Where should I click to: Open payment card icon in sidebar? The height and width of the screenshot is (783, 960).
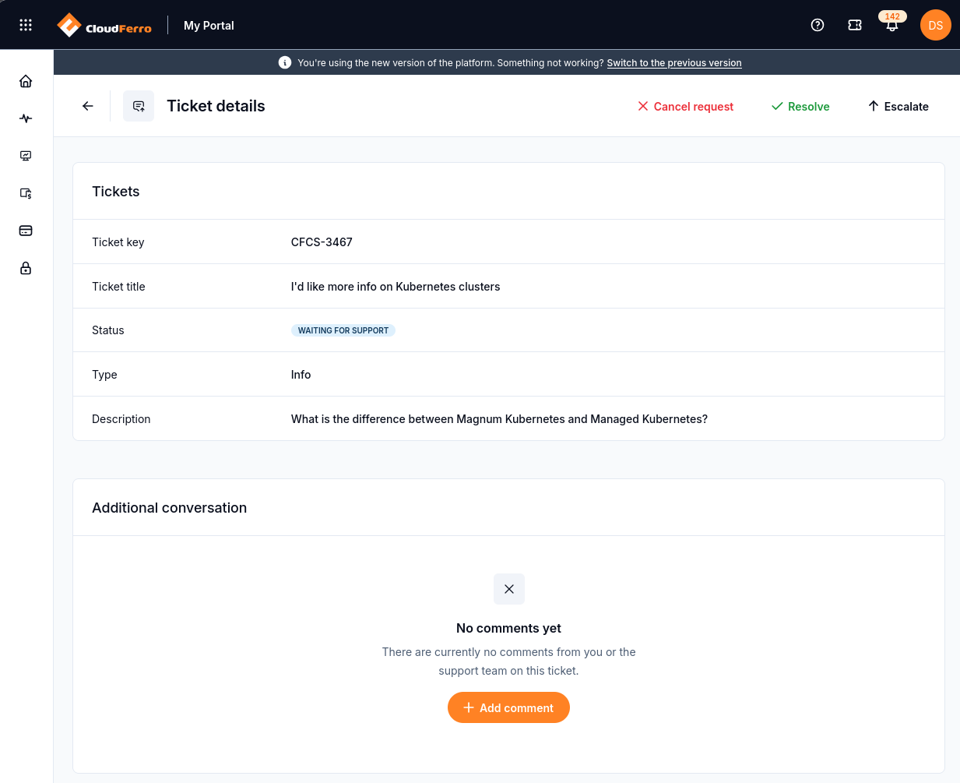point(26,231)
